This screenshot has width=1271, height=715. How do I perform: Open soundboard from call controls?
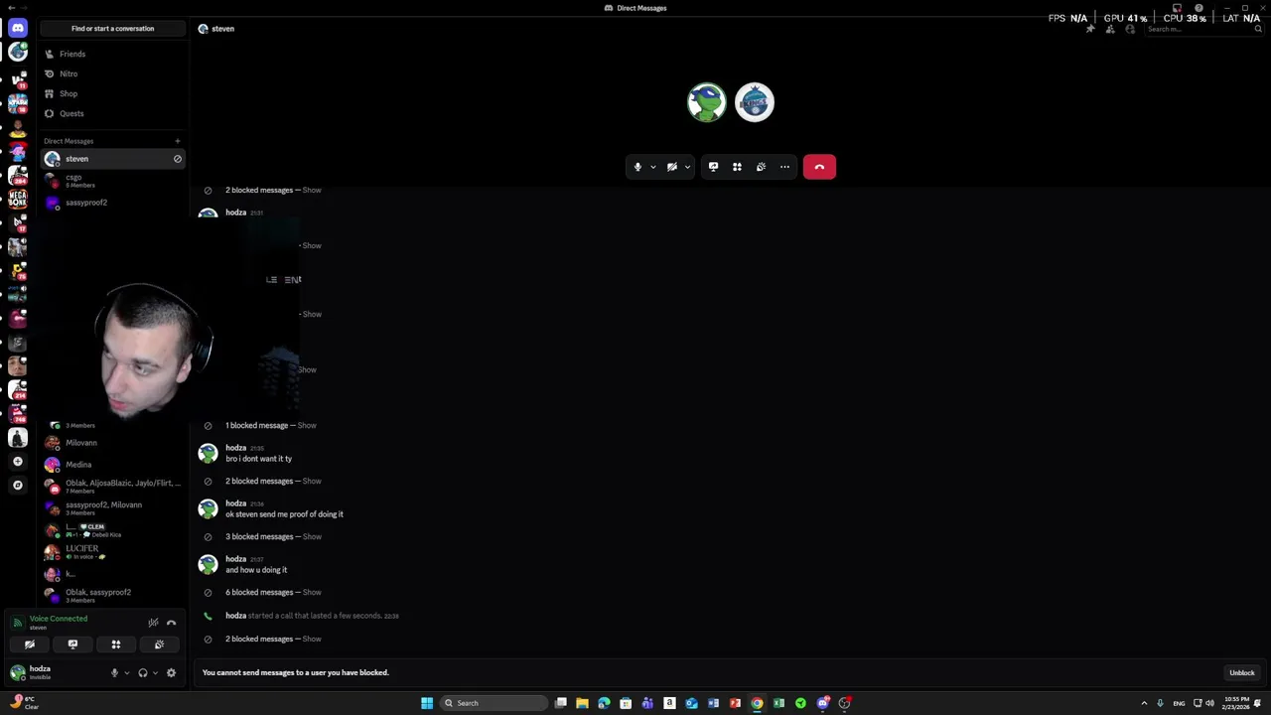[761, 167]
